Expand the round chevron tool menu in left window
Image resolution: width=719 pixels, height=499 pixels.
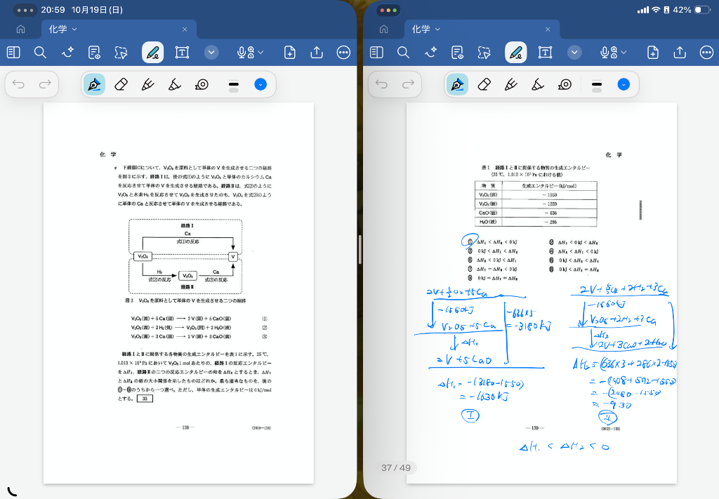(x=212, y=53)
